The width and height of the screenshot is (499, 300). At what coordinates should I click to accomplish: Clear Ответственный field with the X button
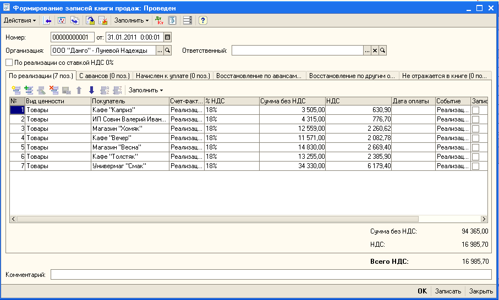[375, 51]
